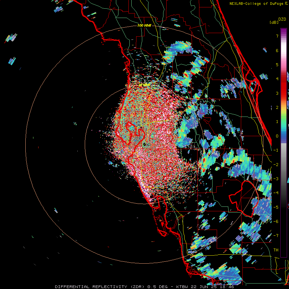Click "0.5 DEG" in the bottom caption
Viewport: 289px width, 289px height.
pos(158,287)
